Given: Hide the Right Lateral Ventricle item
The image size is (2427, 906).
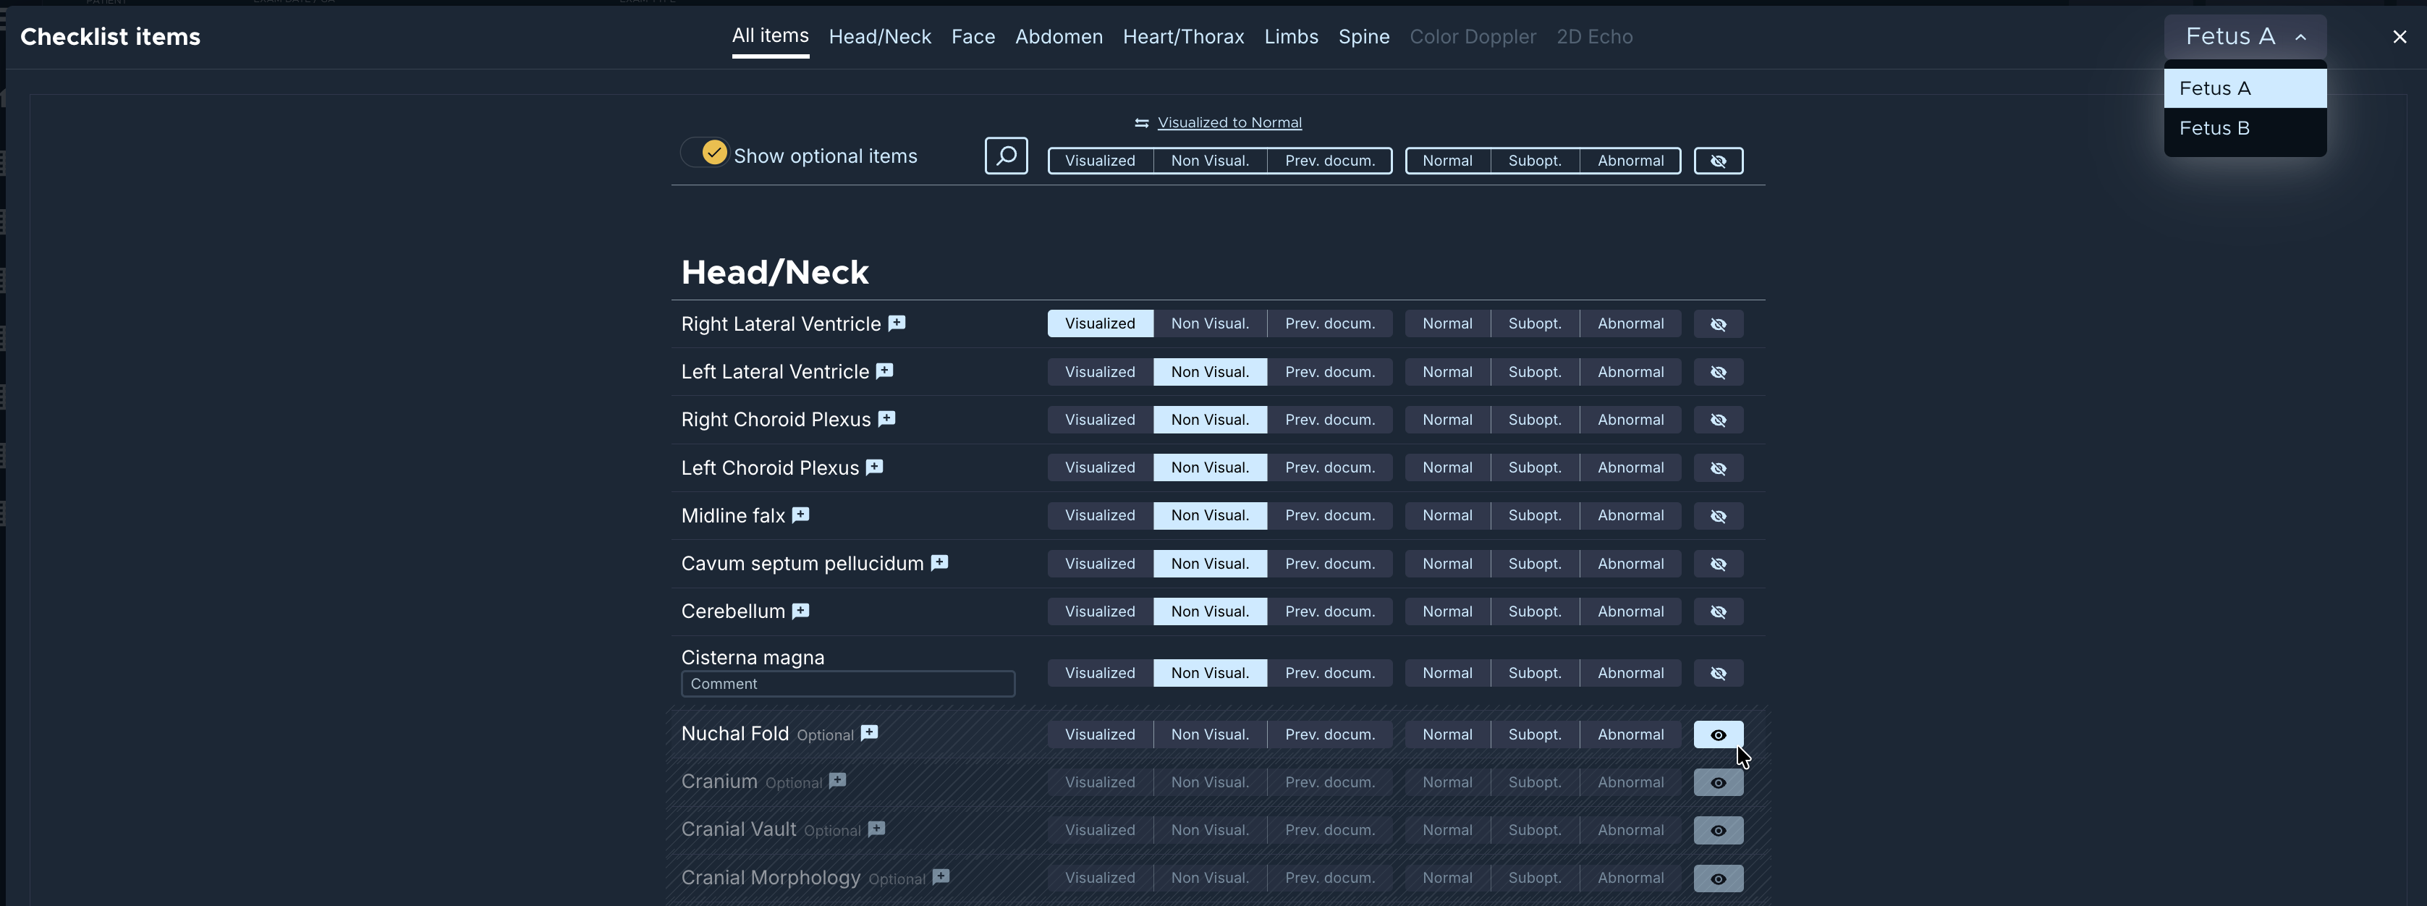Looking at the screenshot, I should [x=1719, y=324].
